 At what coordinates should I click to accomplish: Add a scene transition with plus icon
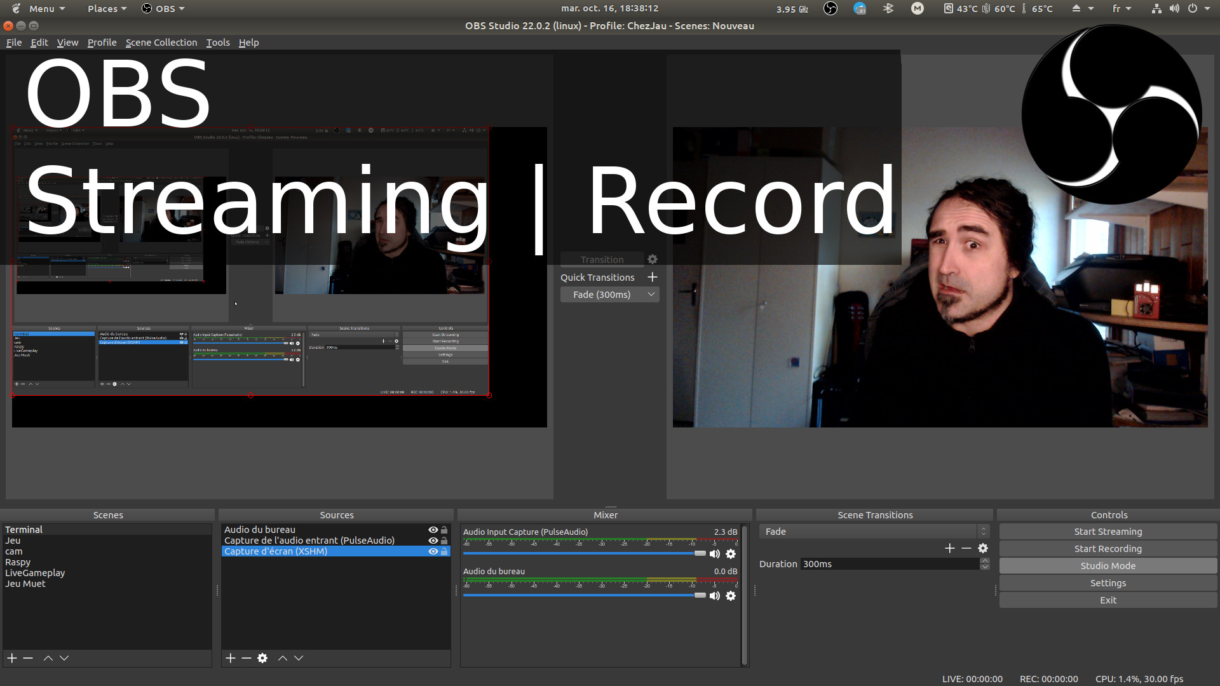pyautogui.click(x=950, y=548)
